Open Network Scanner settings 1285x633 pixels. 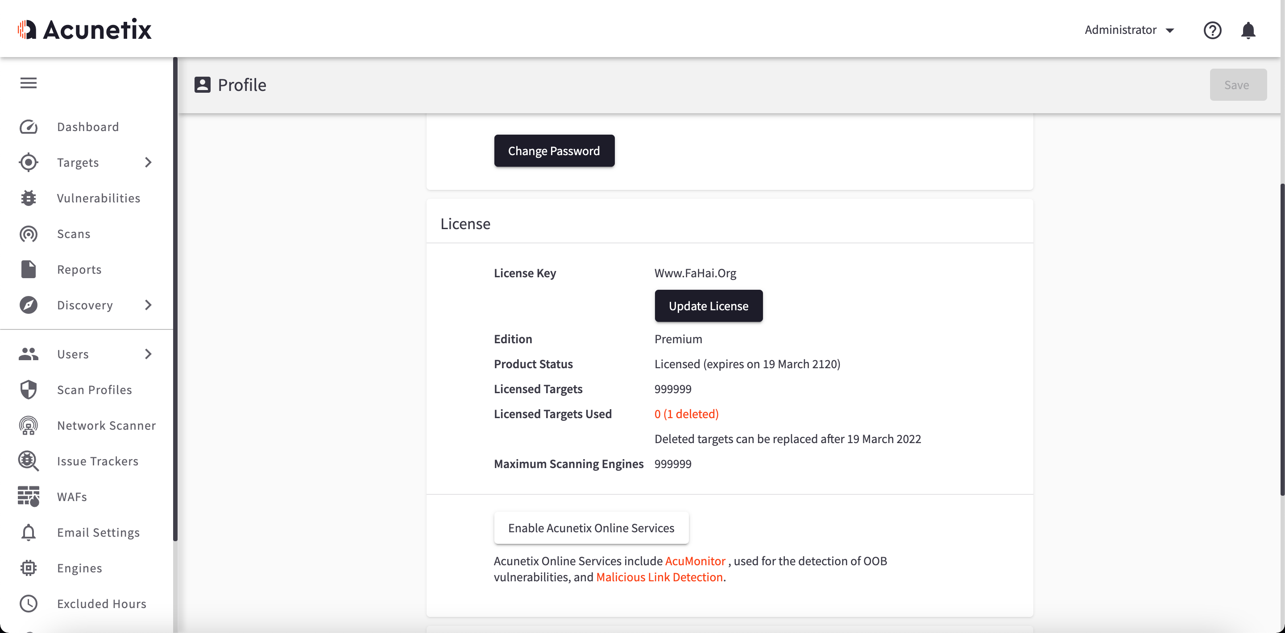click(107, 425)
